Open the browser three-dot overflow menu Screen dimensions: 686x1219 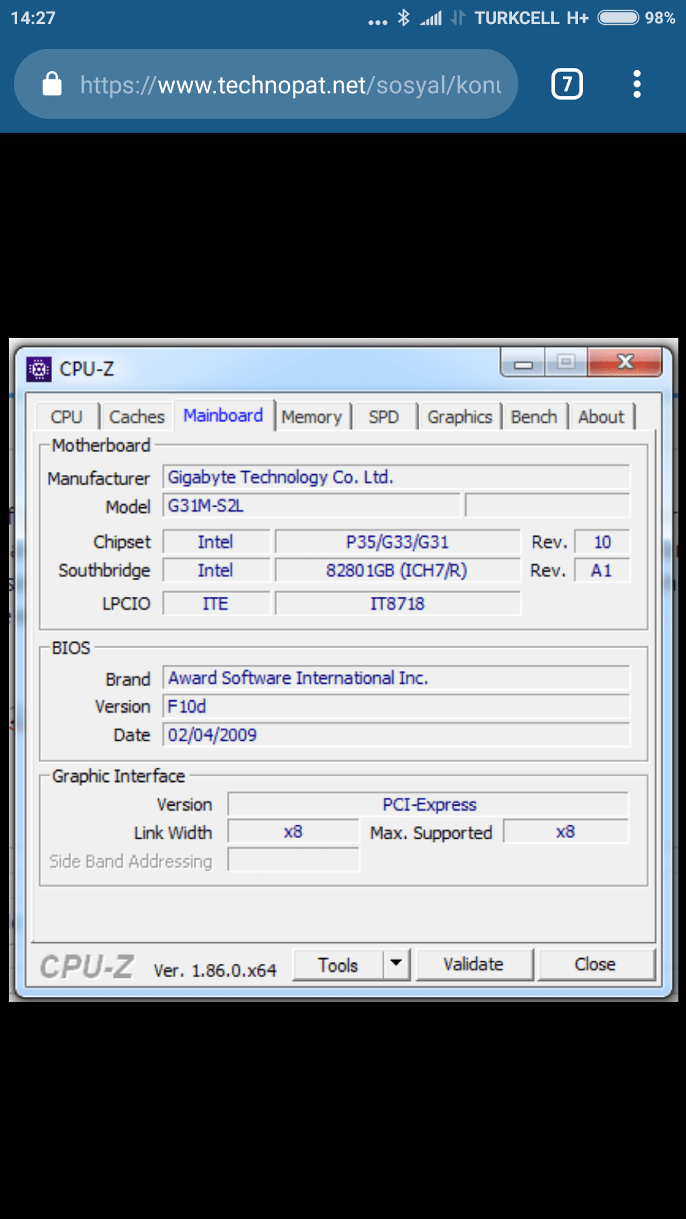click(636, 84)
